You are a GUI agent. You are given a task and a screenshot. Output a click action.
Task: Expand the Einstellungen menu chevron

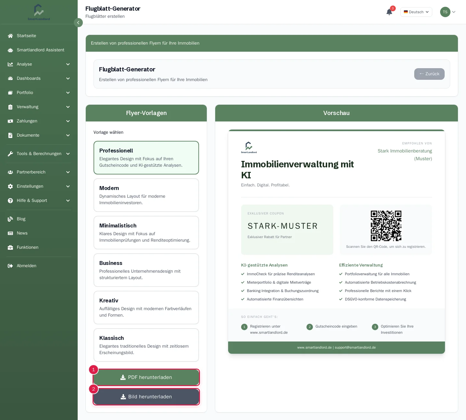pos(68,186)
